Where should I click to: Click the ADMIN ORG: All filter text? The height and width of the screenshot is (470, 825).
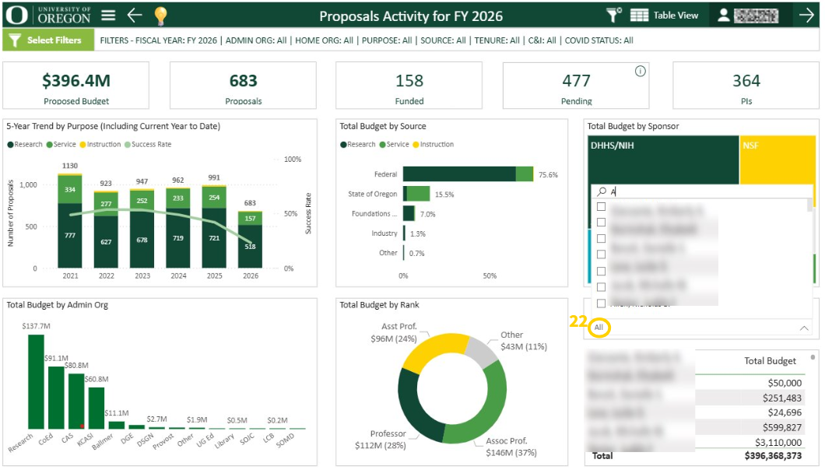click(256, 40)
